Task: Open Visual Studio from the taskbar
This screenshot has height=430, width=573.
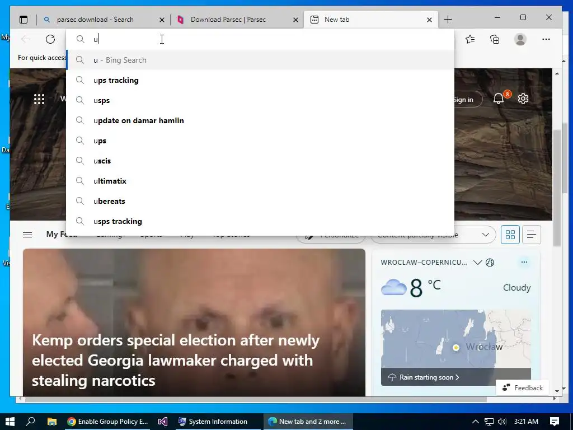Action: [x=163, y=422]
